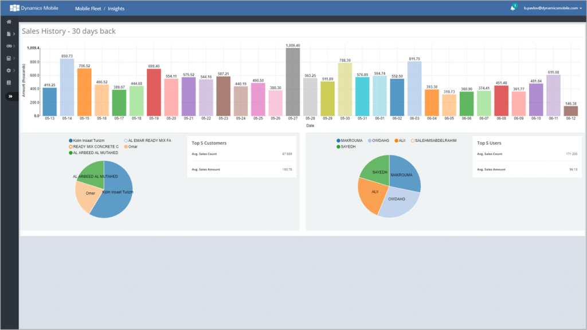Toggle AL ARBEED AL MUTAHED legend entry
The image size is (587, 330).
[x=93, y=153]
